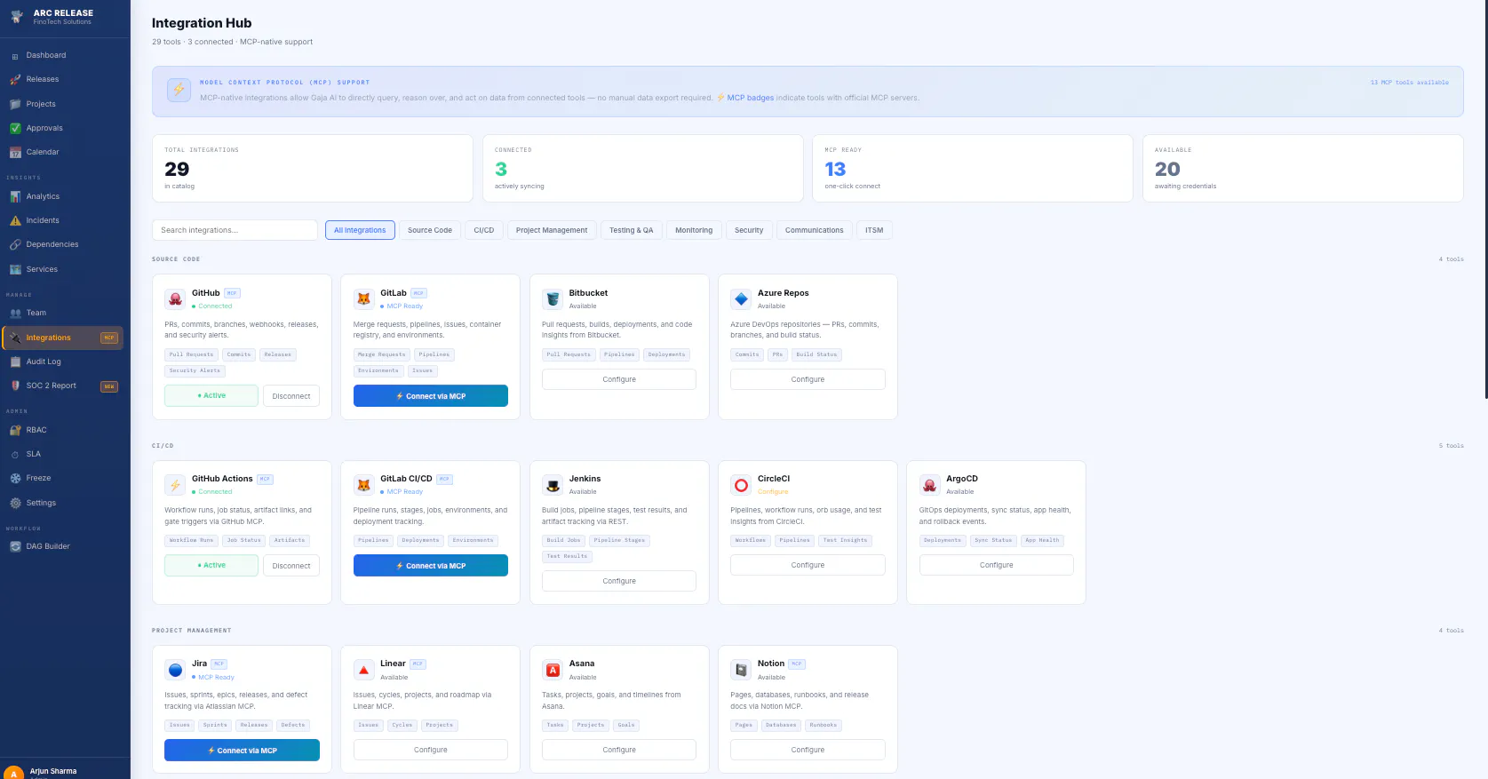Viewport: 1488px width, 779px height.
Task: Click the Releases rocket icon in sidebar
Action: coord(15,80)
